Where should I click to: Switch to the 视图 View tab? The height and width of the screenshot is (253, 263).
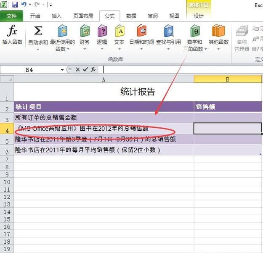(174, 16)
